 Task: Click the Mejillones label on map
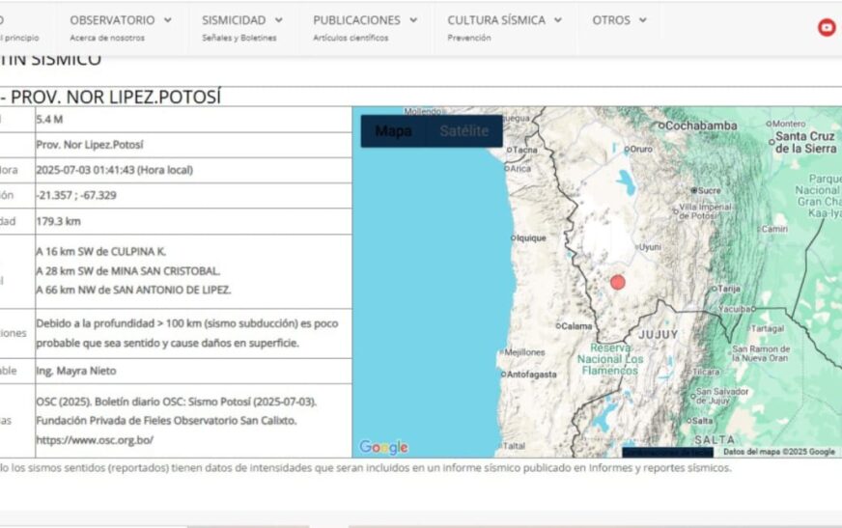[x=524, y=352]
